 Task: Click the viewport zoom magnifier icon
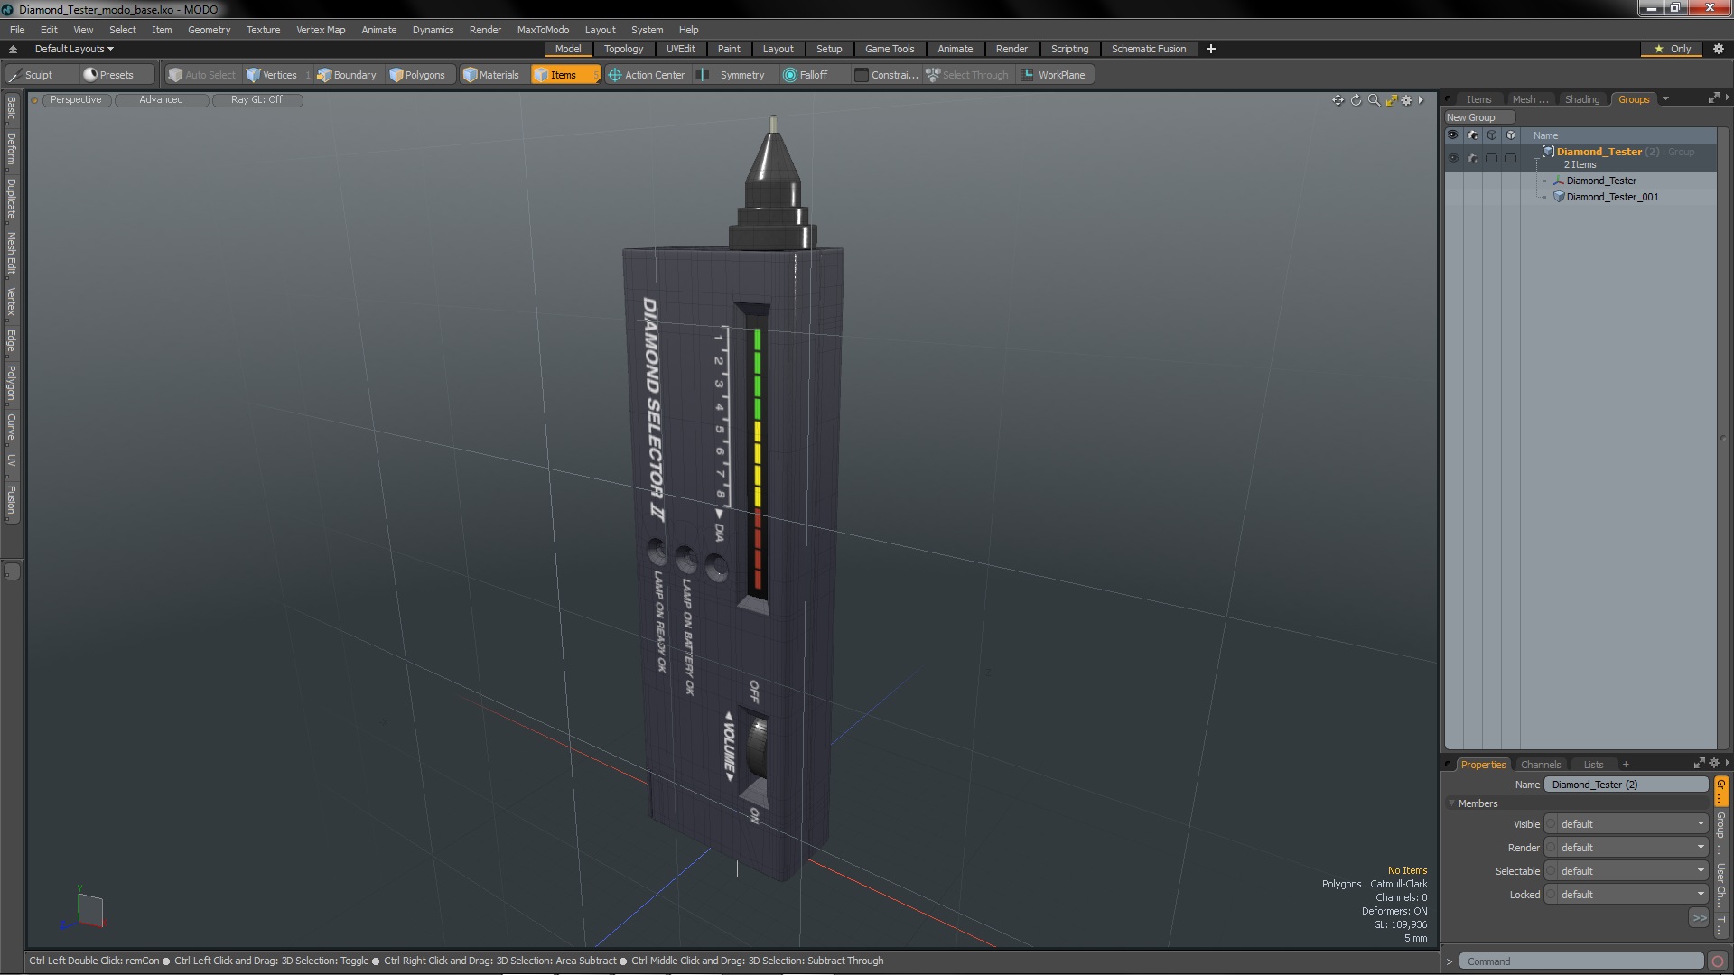tap(1374, 100)
